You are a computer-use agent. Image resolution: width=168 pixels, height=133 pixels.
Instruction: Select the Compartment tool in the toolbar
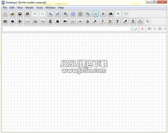click(5, 21)
